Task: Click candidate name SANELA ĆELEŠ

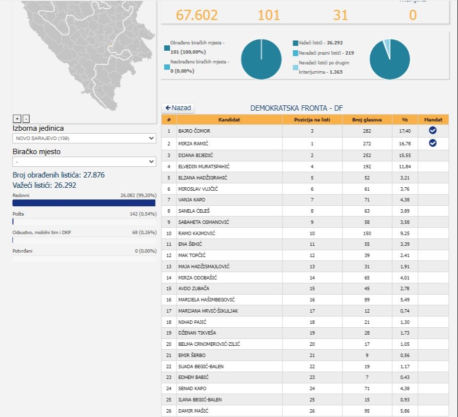Action: click(x=194, y=211)
